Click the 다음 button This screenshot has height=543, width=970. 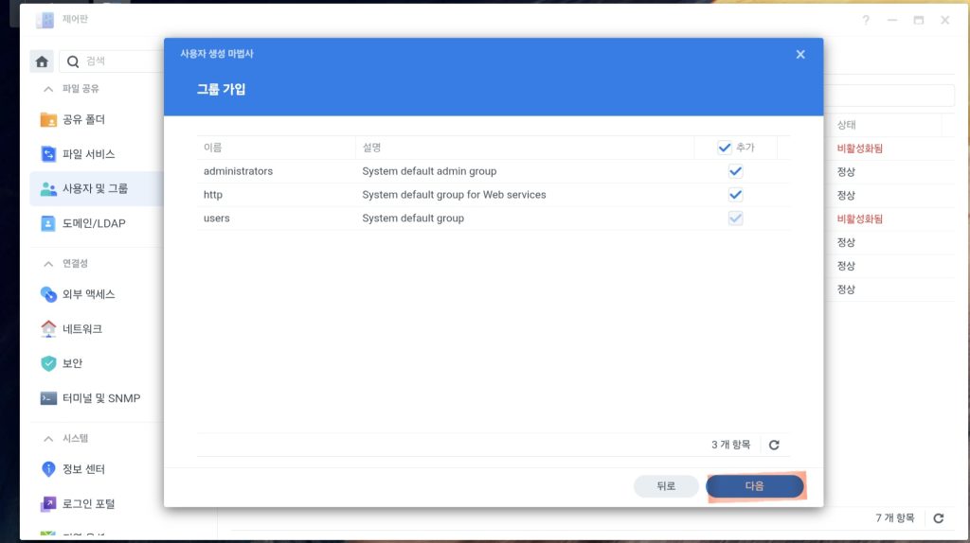[755, 486]
